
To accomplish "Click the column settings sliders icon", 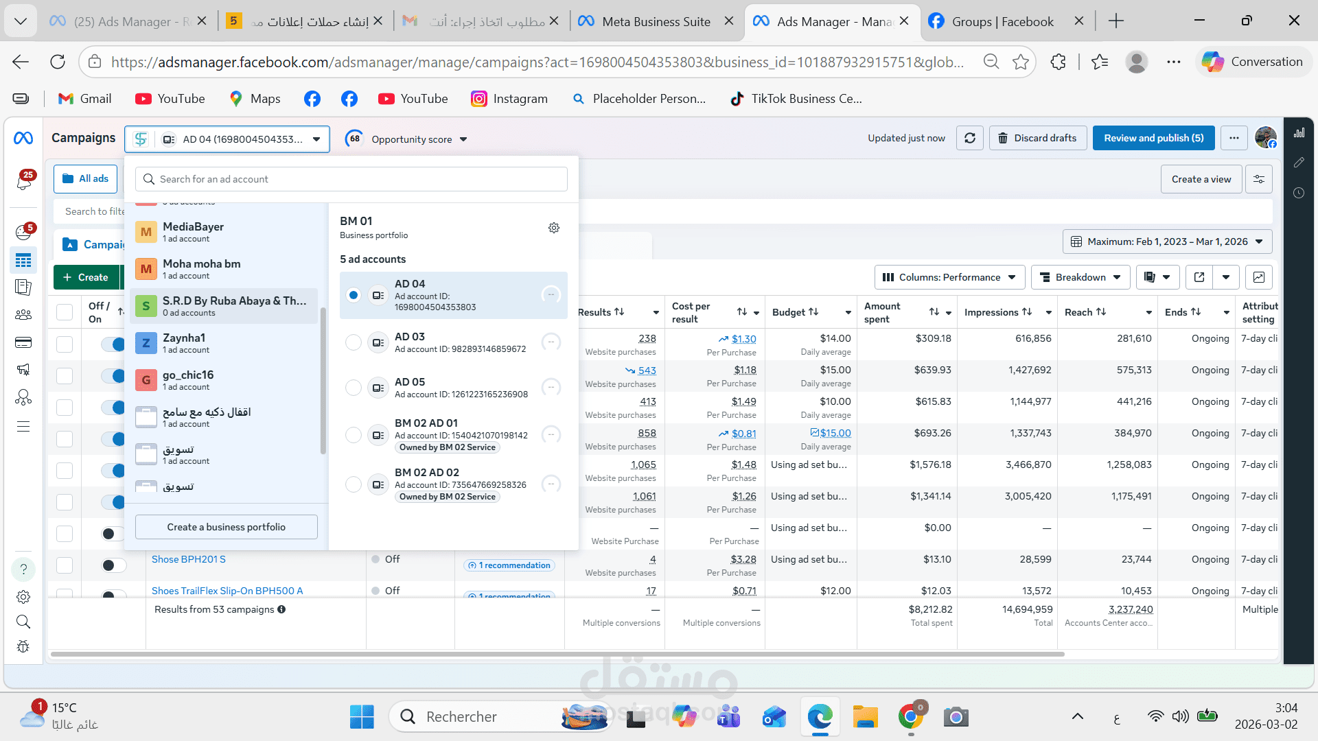I will (1259, 179).
